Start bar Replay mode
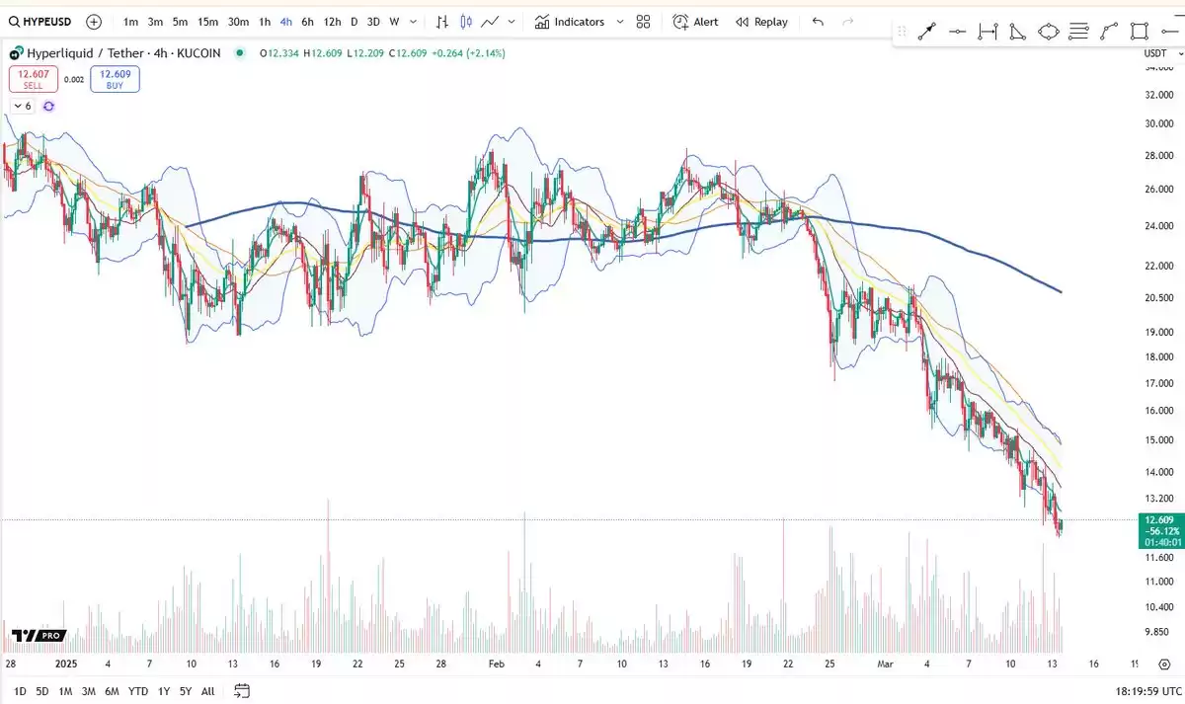1185x704 pixels. click(761, 21)
